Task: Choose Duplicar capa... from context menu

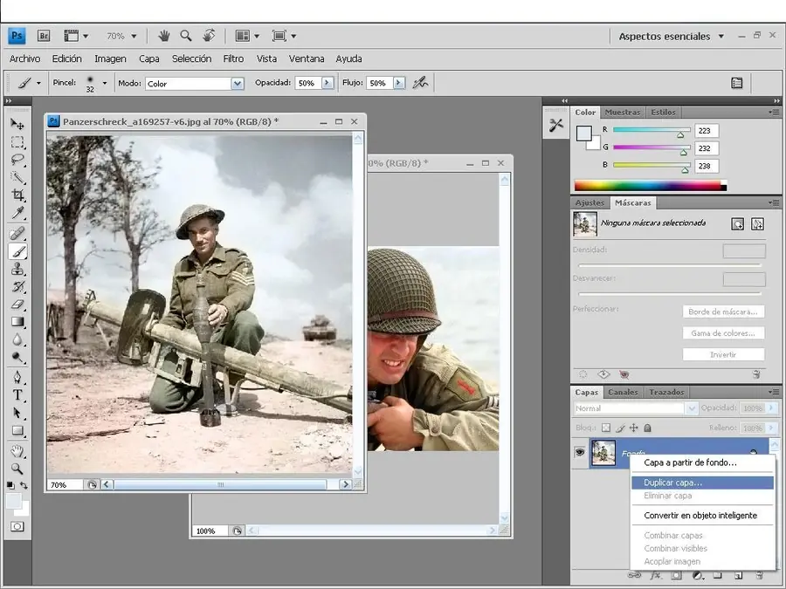Action: pos(672,483)
